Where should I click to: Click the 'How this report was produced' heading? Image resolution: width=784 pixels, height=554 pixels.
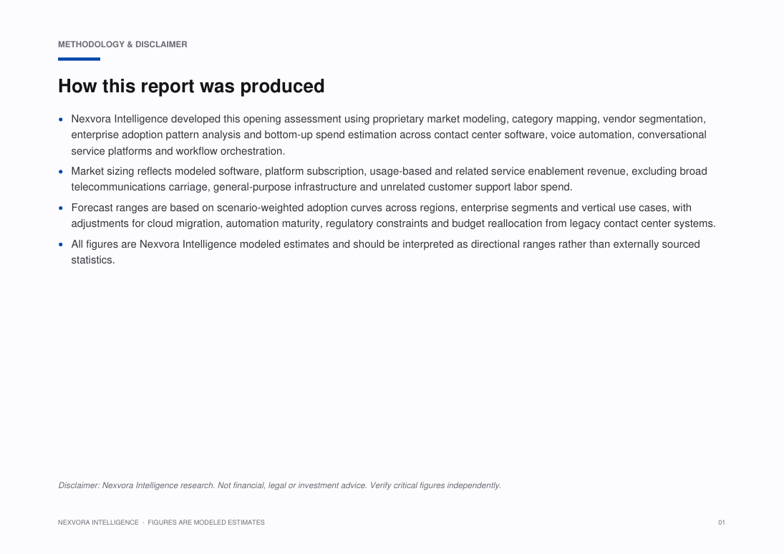tap(191, 86)
